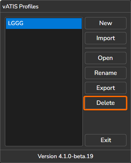Create a new profile with New button

pyautogui.click(x=105, y=23)
